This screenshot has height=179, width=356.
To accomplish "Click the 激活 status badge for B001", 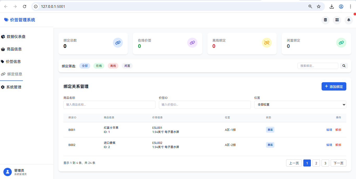I will [x=270, y=130].
